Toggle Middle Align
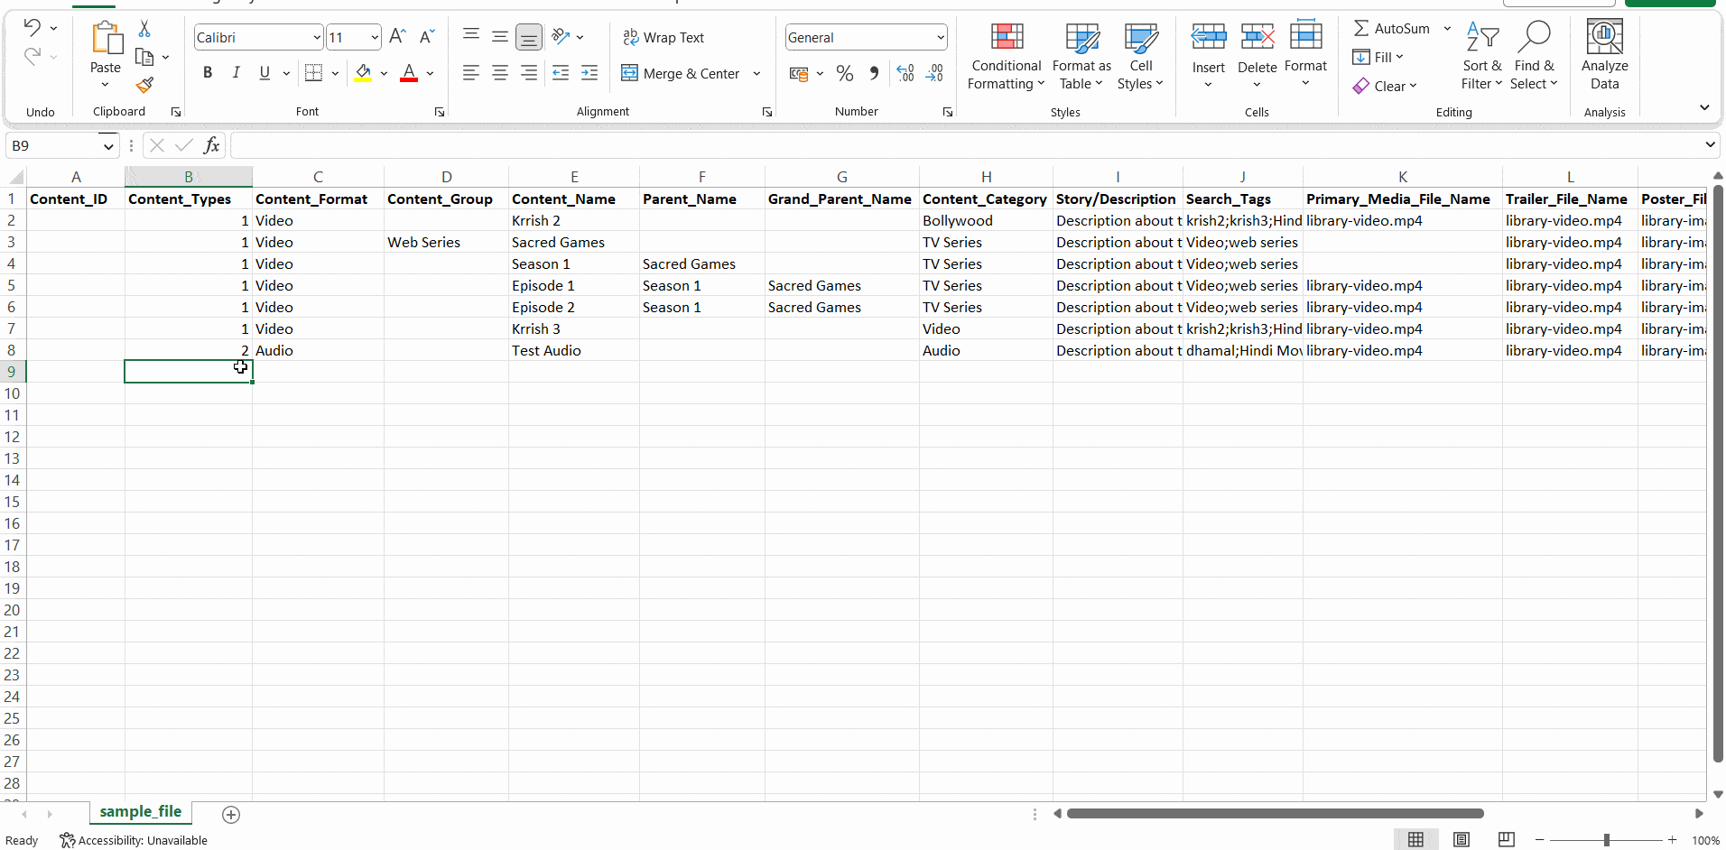1726x850 pixels. point(500,36)
